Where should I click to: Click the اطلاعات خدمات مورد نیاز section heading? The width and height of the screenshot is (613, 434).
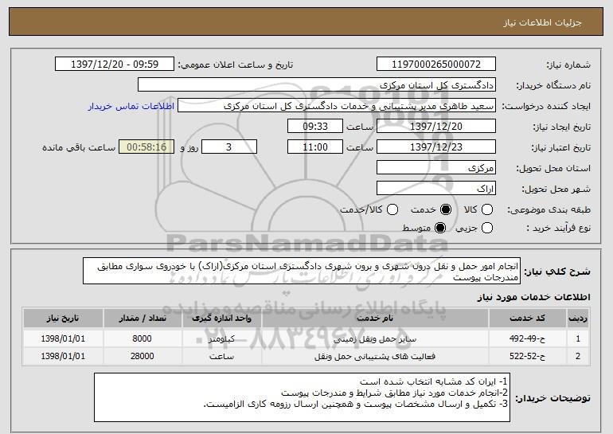pos(533,297)
